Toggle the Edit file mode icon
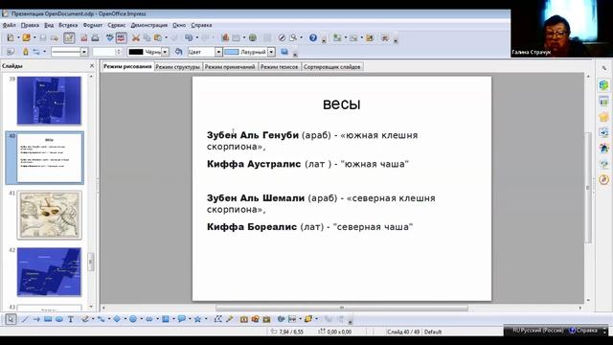 (x=69, y=38)
